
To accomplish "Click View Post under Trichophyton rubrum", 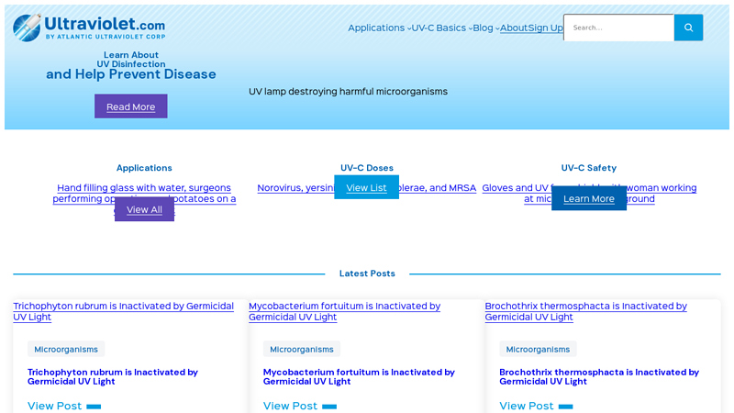I will click(55, 406).
